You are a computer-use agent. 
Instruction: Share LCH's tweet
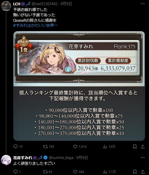point(143,147)
